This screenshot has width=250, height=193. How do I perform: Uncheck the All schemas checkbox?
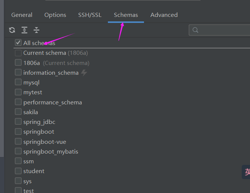(x=18, y=43)
